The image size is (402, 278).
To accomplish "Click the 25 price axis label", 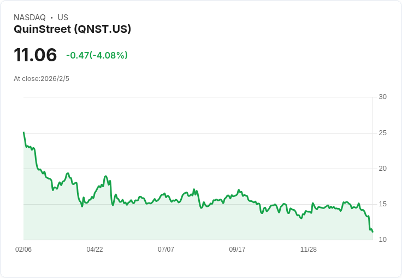I will click(382, 133).
